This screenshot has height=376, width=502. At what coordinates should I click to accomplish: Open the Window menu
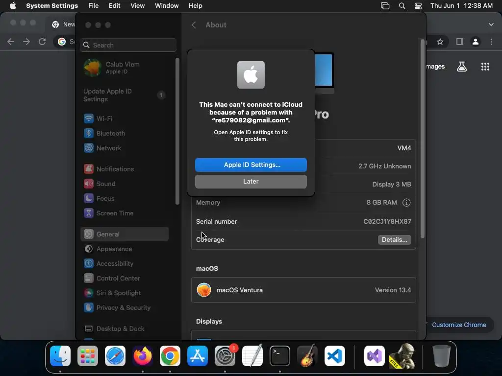pos(167,6)
